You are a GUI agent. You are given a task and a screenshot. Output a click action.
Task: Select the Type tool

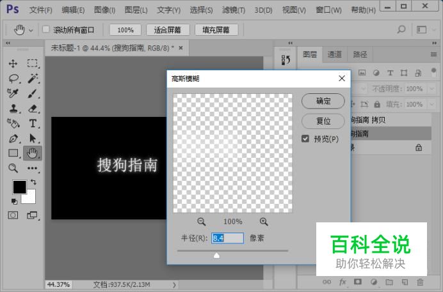pyautogui.click(x=33, y=123)
